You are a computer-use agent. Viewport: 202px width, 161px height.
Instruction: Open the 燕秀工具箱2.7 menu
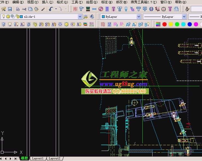click(x=144, y=2)
